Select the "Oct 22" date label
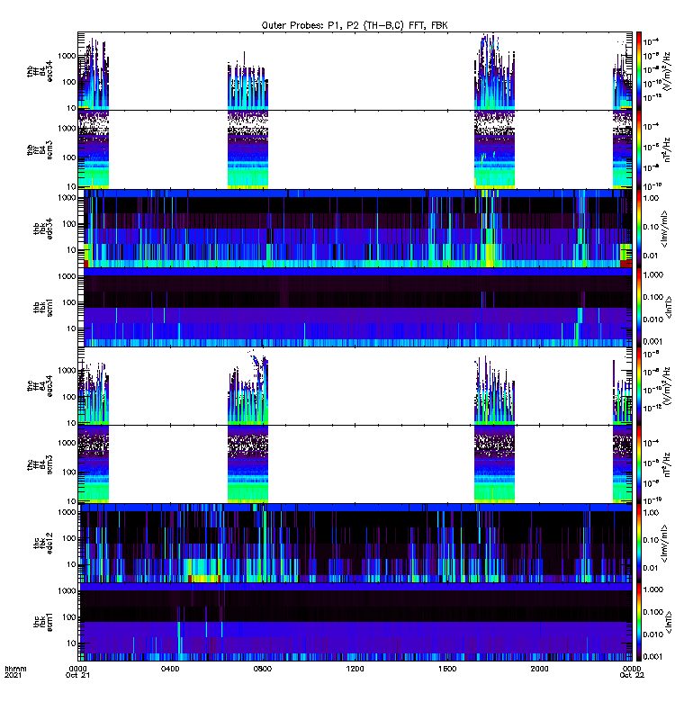Image resolution: width=675 pixels, height=720 pixels. 632,675
